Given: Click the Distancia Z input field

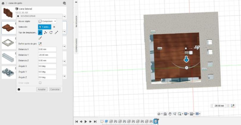Looking at the screenshot, I should [47, 60].
